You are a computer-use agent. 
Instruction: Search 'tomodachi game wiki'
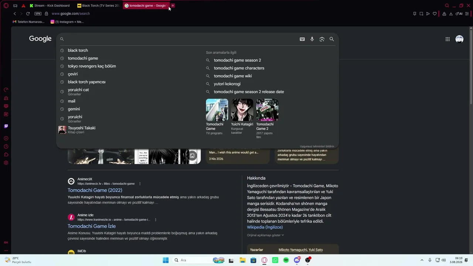coord(233,76)
